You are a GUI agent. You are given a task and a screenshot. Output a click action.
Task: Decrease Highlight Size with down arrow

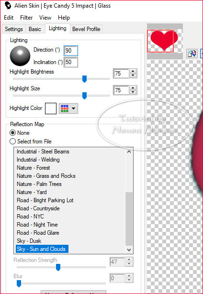(133, 92)
